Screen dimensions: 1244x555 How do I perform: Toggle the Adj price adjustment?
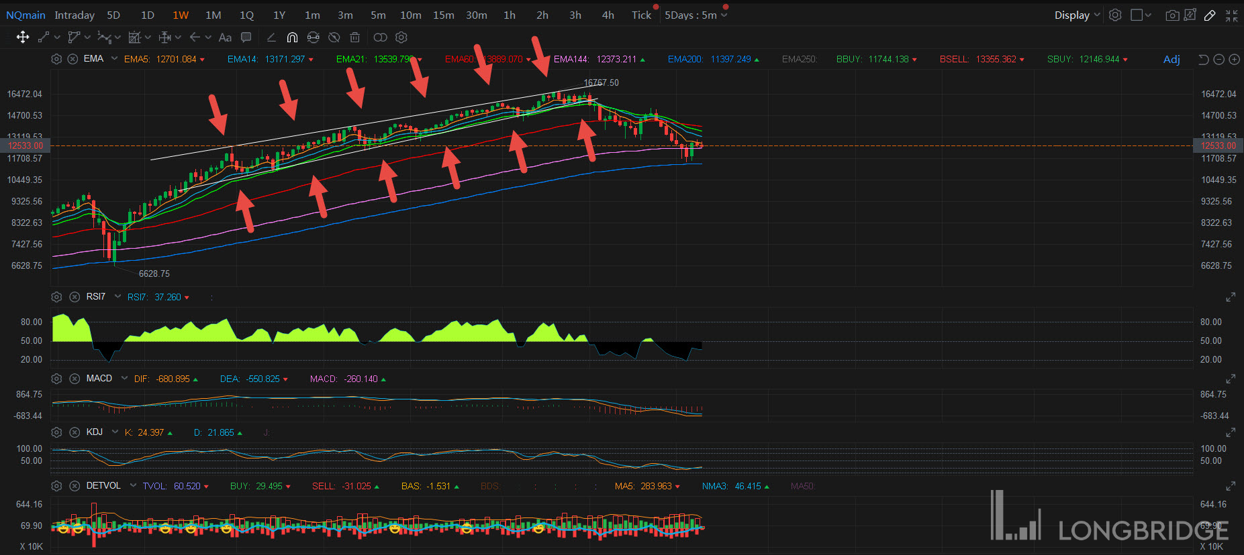[x=1171, y=60]
